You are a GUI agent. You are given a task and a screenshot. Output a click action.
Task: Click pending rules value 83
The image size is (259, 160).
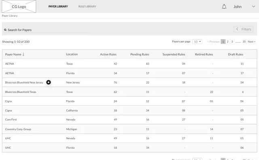pyautogui.click(x=147, y=64)
